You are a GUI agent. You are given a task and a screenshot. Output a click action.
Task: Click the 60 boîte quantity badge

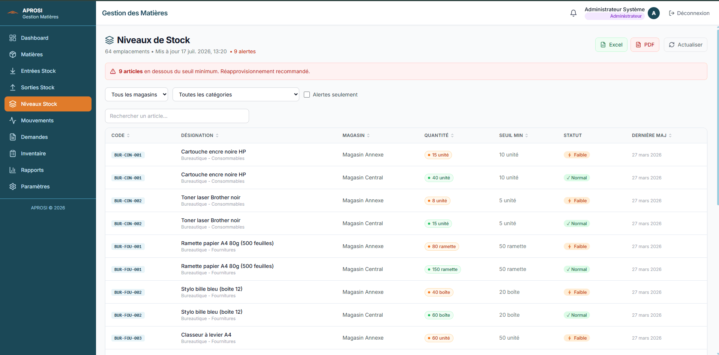pyautogui.click(x=439, y=315)
